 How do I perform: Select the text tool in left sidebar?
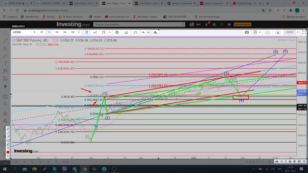pos(5,63)
